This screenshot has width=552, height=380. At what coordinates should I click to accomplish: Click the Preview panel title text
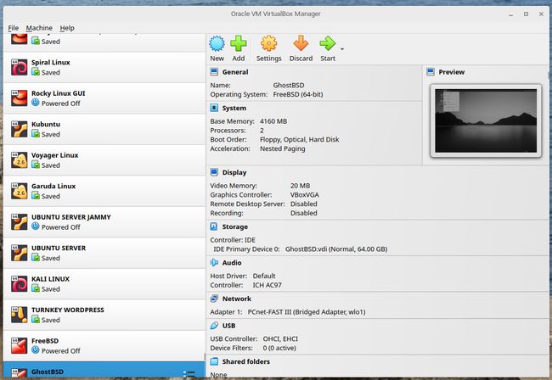(451, 72)
